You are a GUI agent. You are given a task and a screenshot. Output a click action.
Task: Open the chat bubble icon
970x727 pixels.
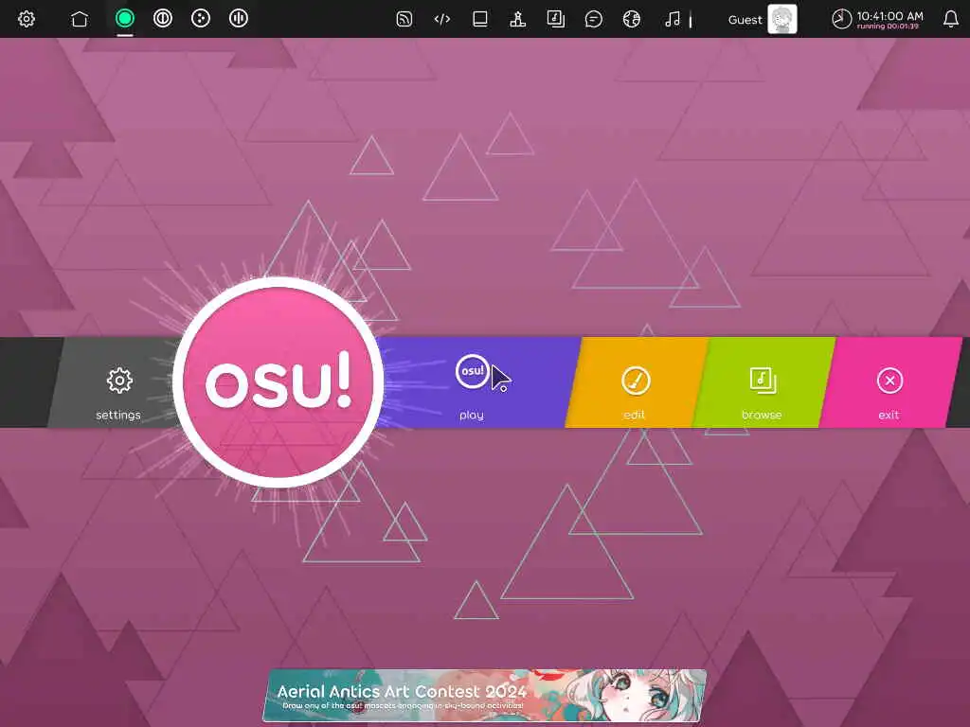point(593,19)
